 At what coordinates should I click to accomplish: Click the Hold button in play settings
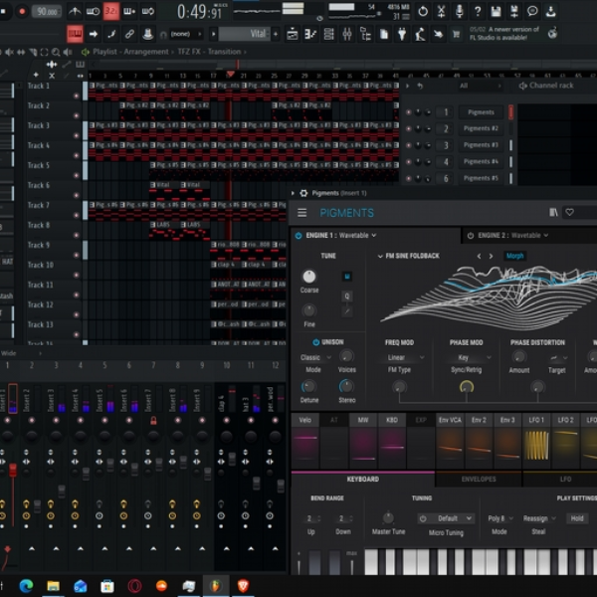[577, 518]
